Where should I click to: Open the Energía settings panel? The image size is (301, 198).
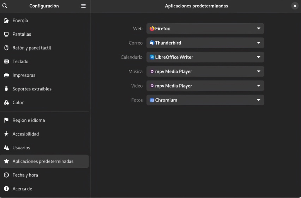44,20
